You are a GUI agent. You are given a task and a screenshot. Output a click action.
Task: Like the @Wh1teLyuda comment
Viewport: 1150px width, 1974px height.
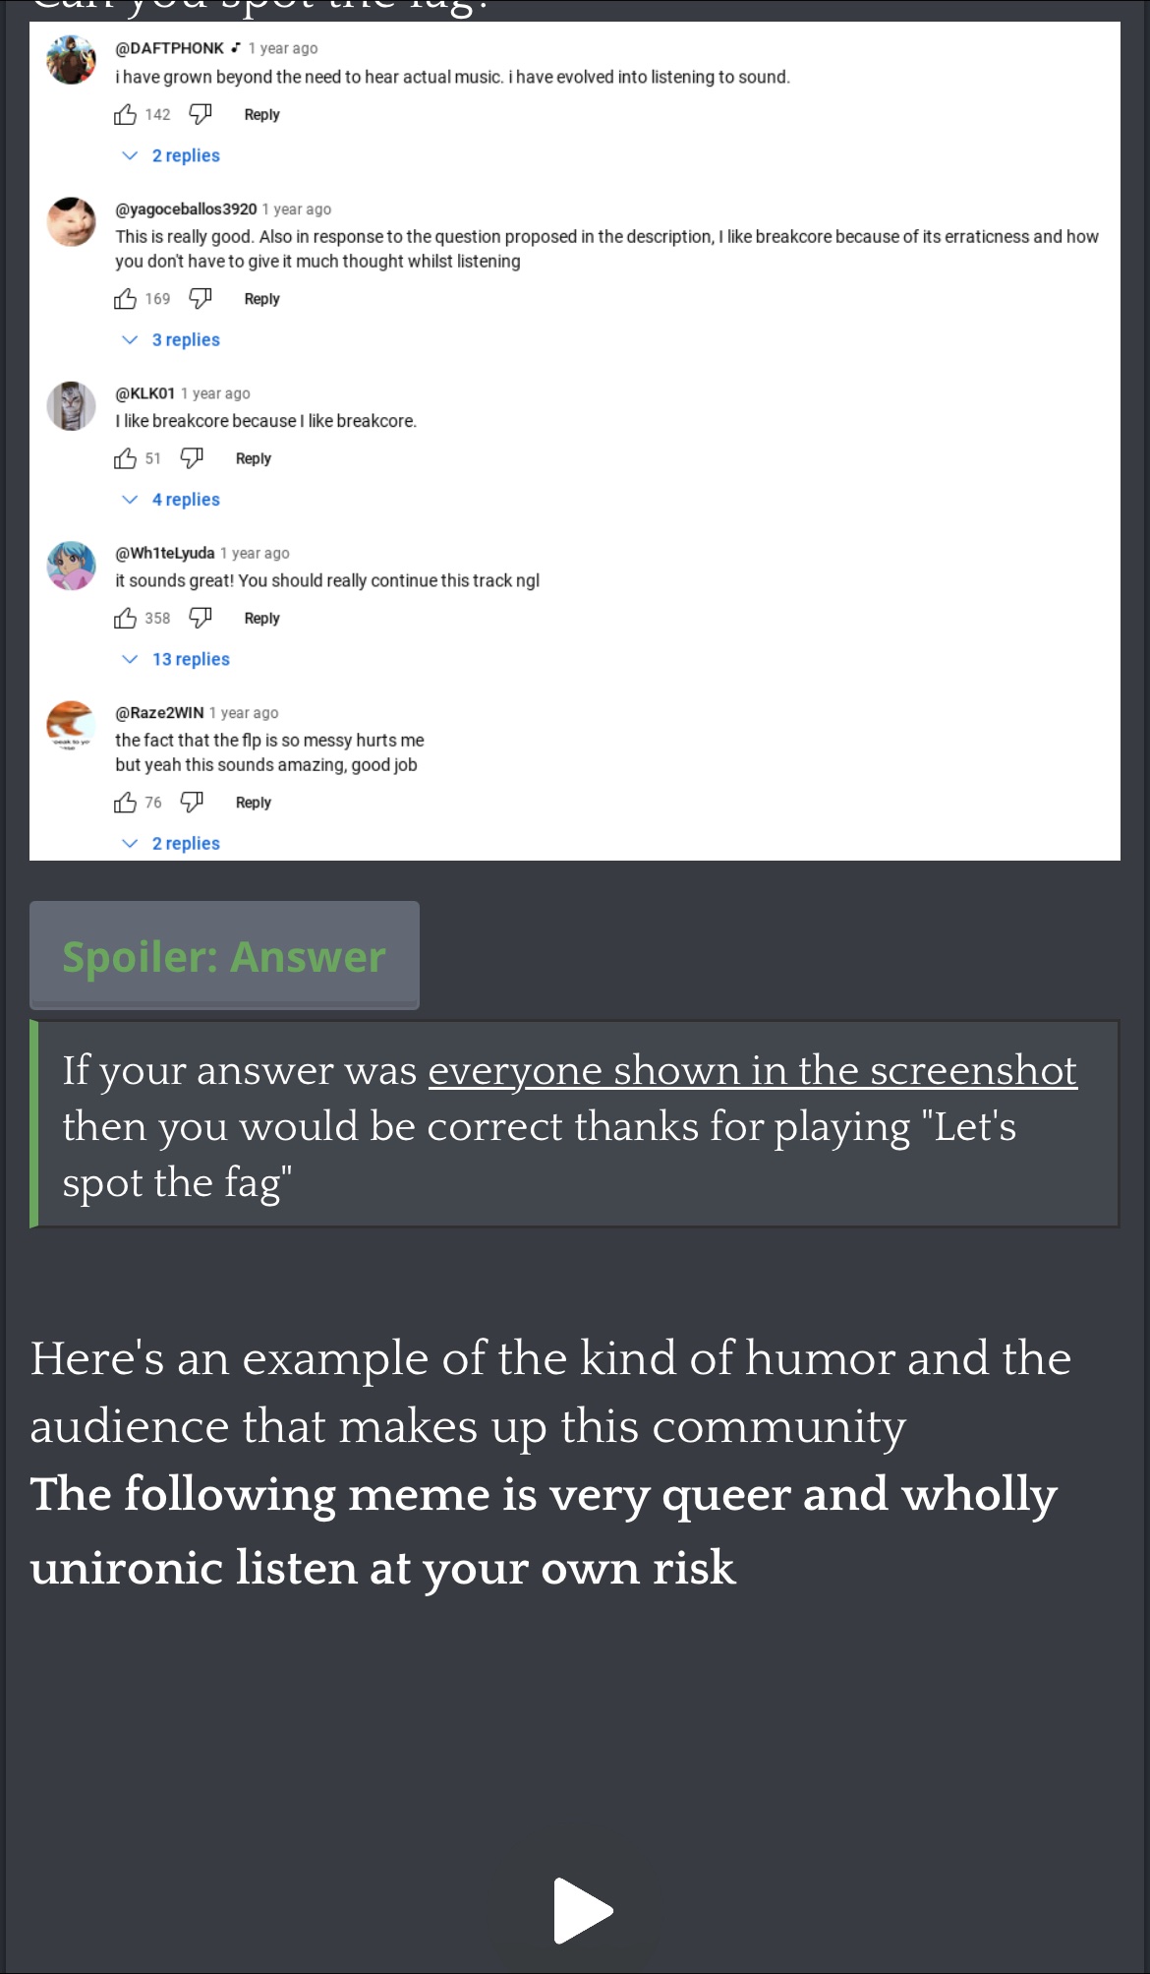pos(126,619)
